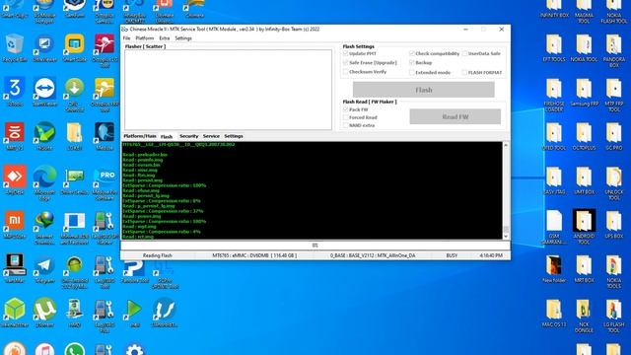Open the MRT BOX folder
The width and height of the screenshot is (631, 355).
click(584, 268)
